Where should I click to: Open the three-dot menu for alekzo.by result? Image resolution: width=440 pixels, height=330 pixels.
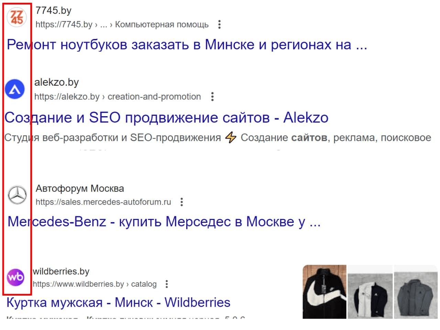tap(212, 97)
